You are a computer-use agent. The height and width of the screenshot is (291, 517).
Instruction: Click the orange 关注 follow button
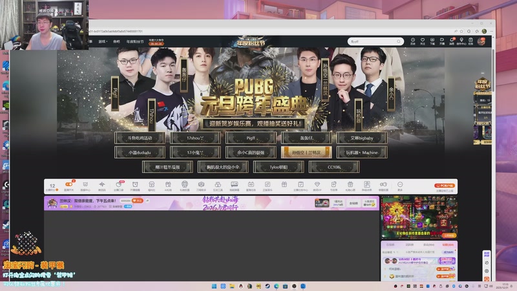point(137,200)
